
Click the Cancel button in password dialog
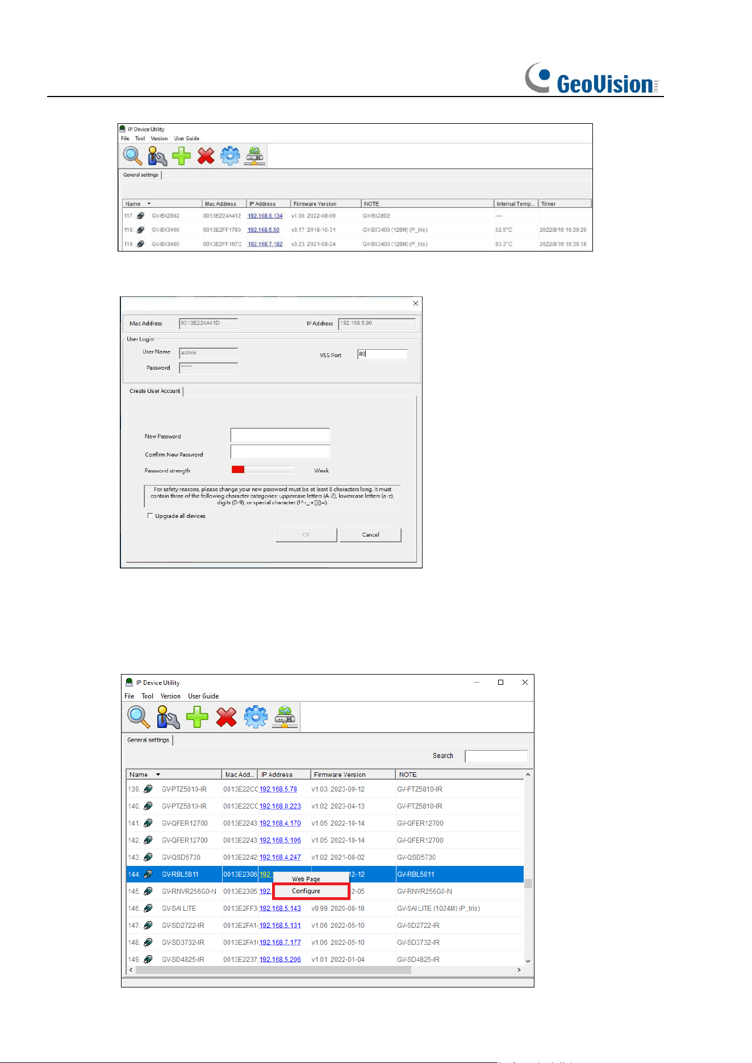370,534
